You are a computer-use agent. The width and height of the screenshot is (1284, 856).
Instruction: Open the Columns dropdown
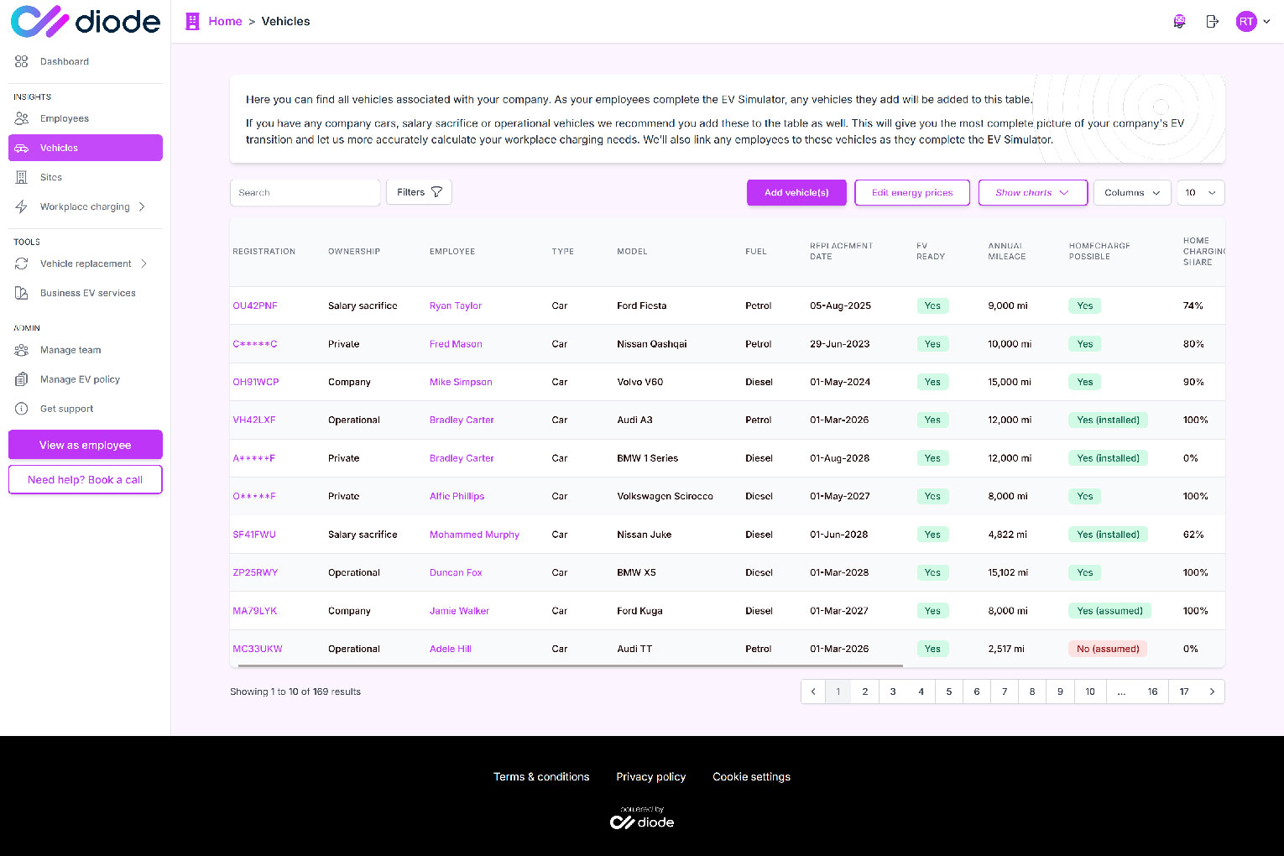(x=1132, y=192)
